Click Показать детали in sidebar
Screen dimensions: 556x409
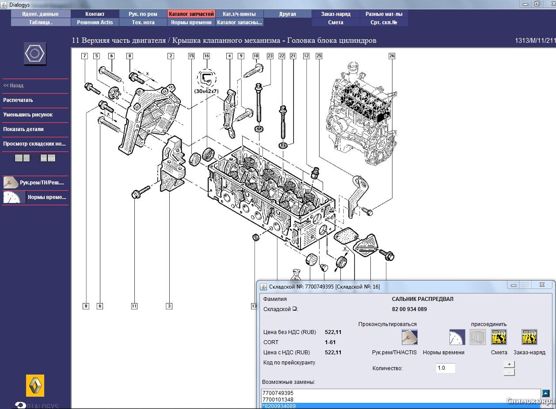coord(23,129)
